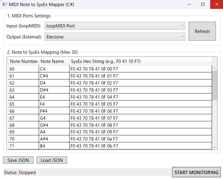Select the Note Number cell 71
The image size is (223, 179).
tap(24, 146)
